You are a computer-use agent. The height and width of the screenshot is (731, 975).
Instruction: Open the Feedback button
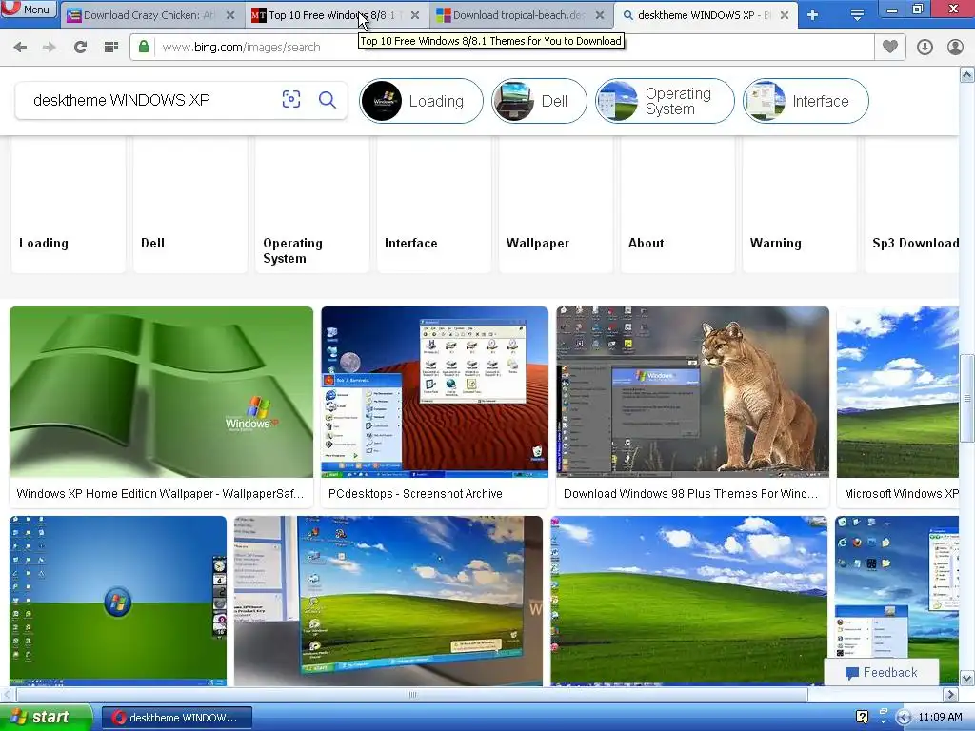(881, 673)
